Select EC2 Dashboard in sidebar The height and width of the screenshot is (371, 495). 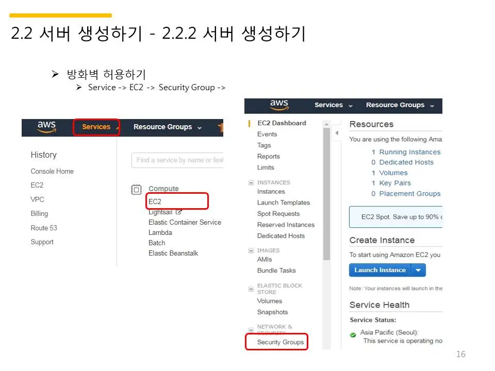click(282, 123)
